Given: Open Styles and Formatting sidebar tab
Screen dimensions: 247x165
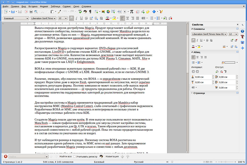Looking at the screenshot, I should click(x=242, y=37).
